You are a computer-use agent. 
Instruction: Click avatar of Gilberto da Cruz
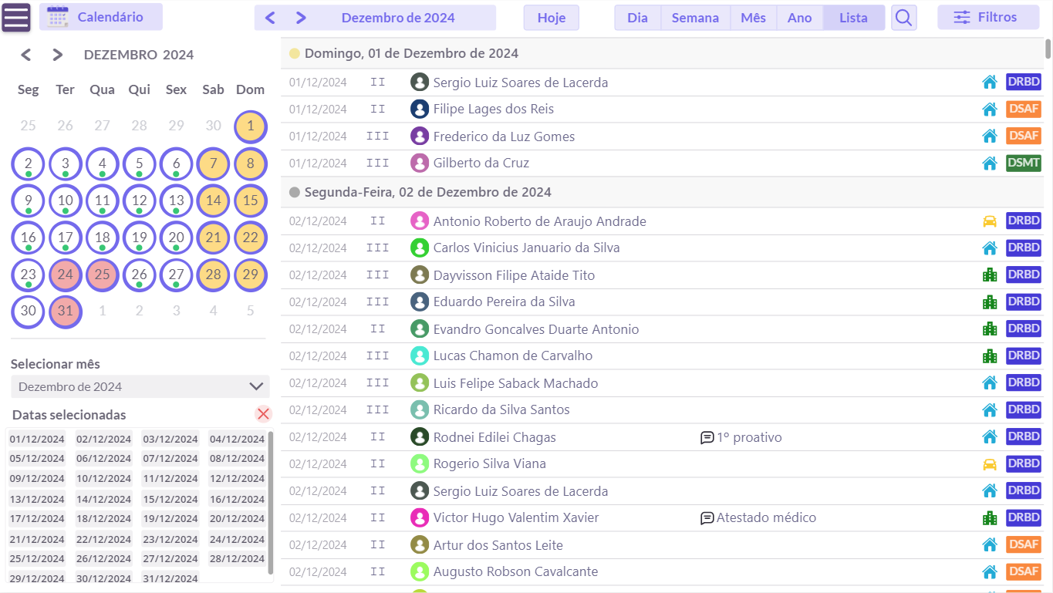420,163
